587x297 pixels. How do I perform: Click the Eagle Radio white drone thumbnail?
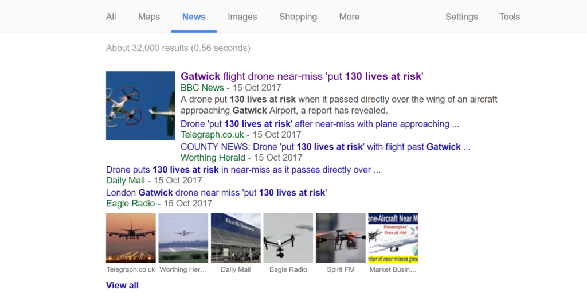click(x=288, y=238)
